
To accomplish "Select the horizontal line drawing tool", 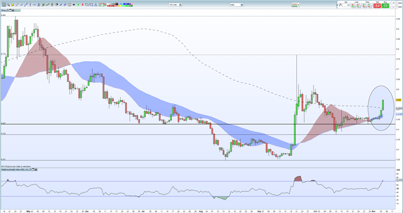I will click(x=34, y=5).
